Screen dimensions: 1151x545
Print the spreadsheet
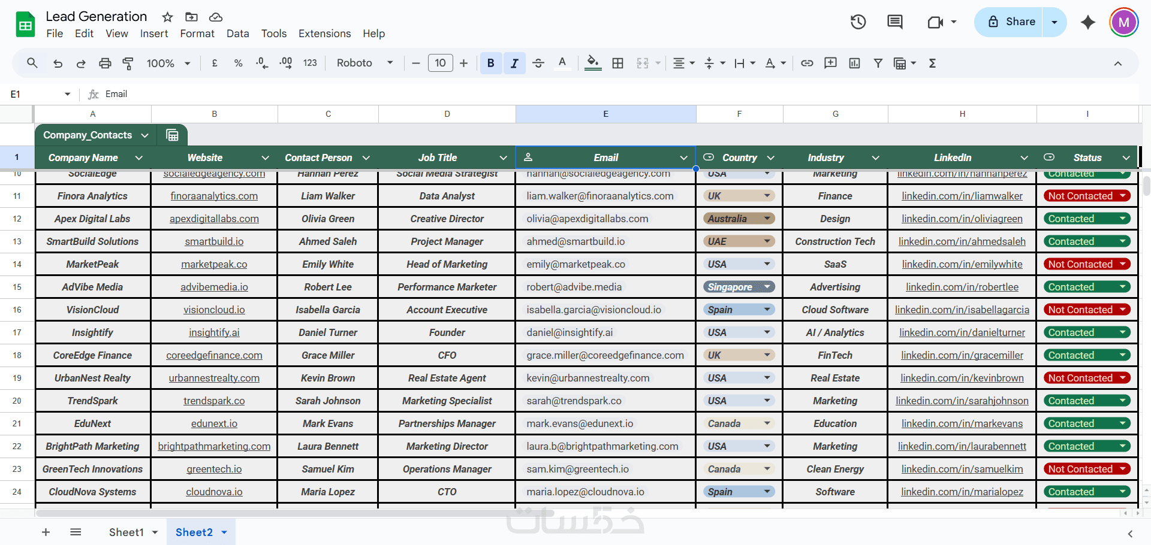click(105, 63)
